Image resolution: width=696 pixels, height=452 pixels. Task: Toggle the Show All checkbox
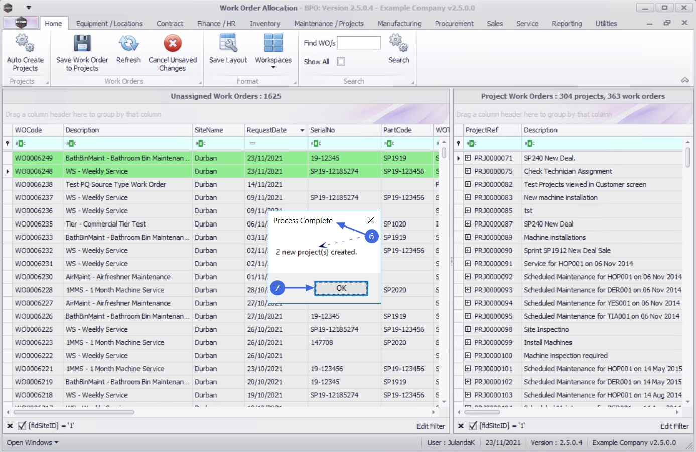click(341, 61)
